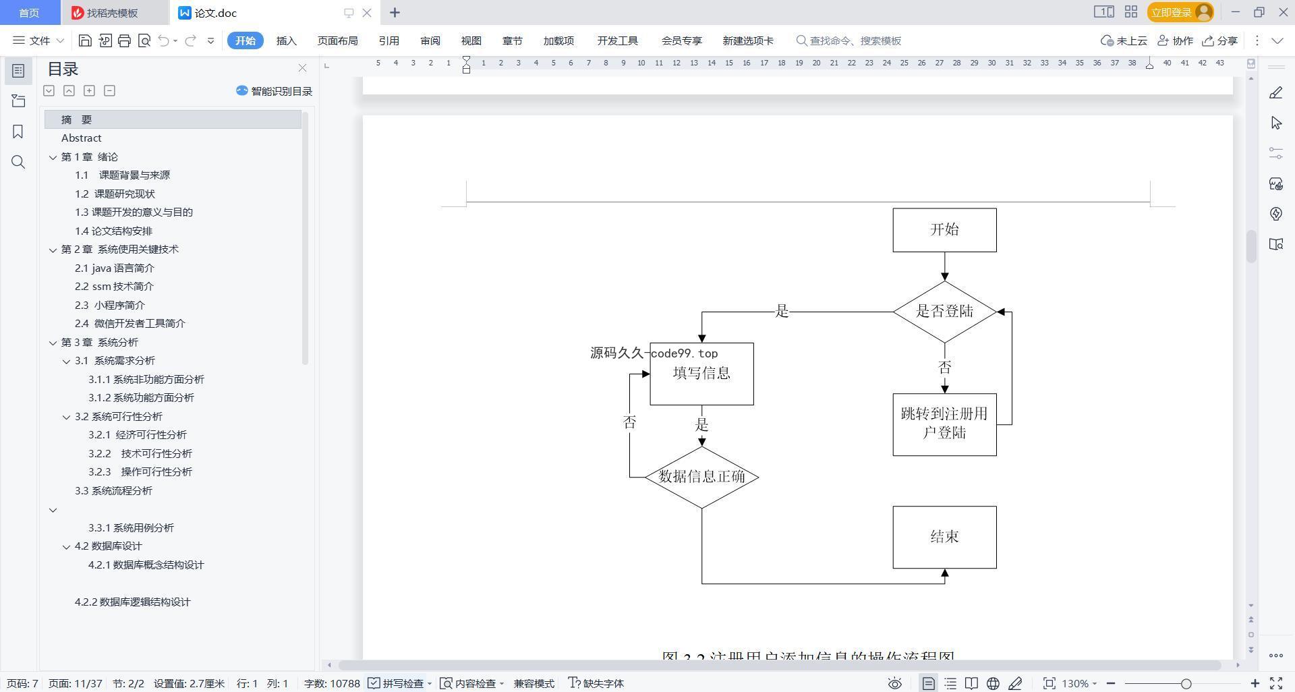Switch to page layout view icon
Image resolution: width=1295 pixels, height=692 pixels.
coord(929,683)
